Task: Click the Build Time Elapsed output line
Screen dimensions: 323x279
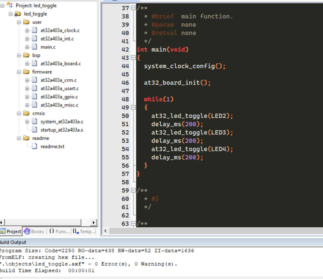Action: [47, 271]
